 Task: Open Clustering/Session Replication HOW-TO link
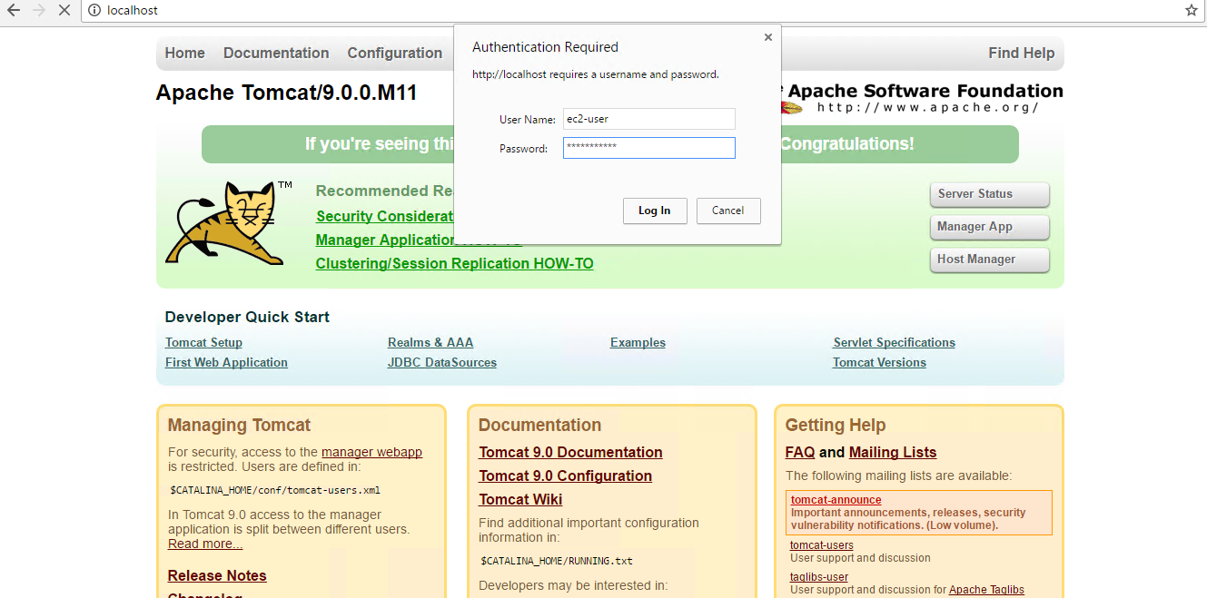pyautogui.click(x=454, y=264)
